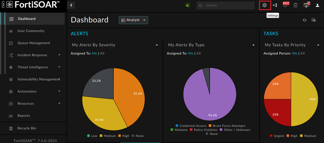Collapse the My Alerts By Type widget
The image size is (324, 143).
253,45
